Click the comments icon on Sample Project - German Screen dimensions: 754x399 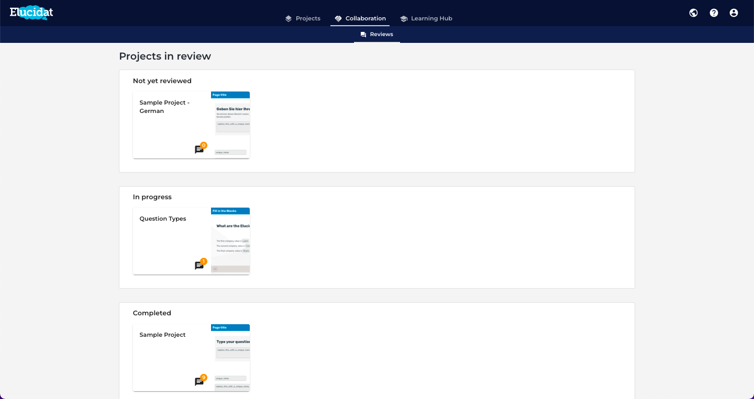click(x=200, y=149)
